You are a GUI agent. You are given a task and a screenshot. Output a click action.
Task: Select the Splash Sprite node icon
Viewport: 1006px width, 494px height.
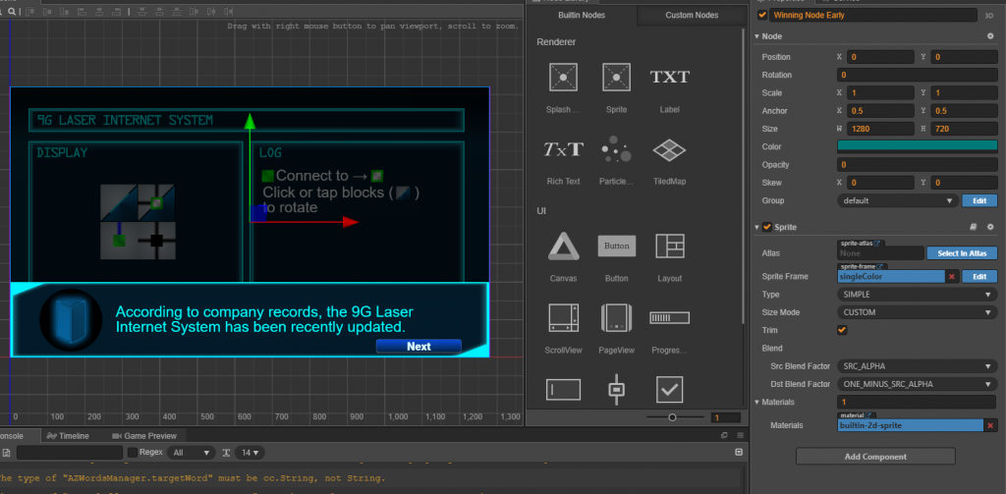point(563,77)
